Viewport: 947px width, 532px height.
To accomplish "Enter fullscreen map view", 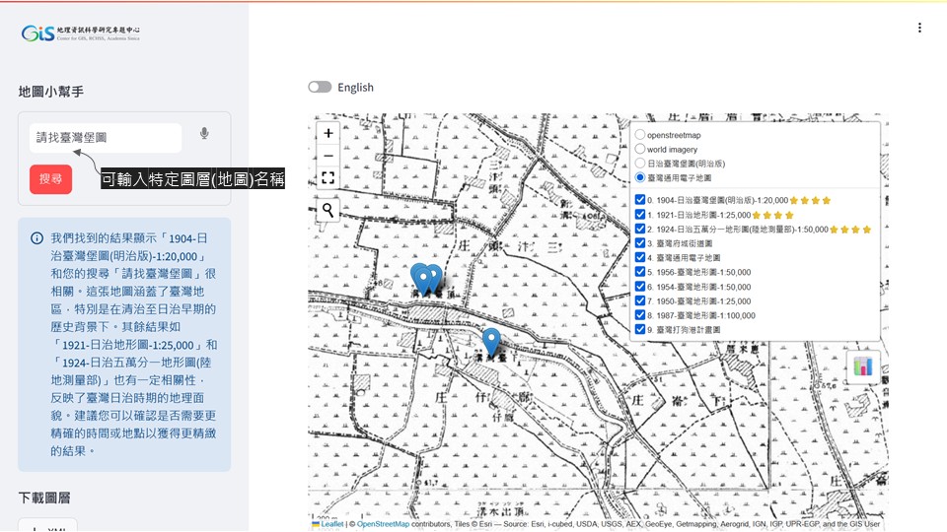I will pyautogui.click(x=328, y=178).
